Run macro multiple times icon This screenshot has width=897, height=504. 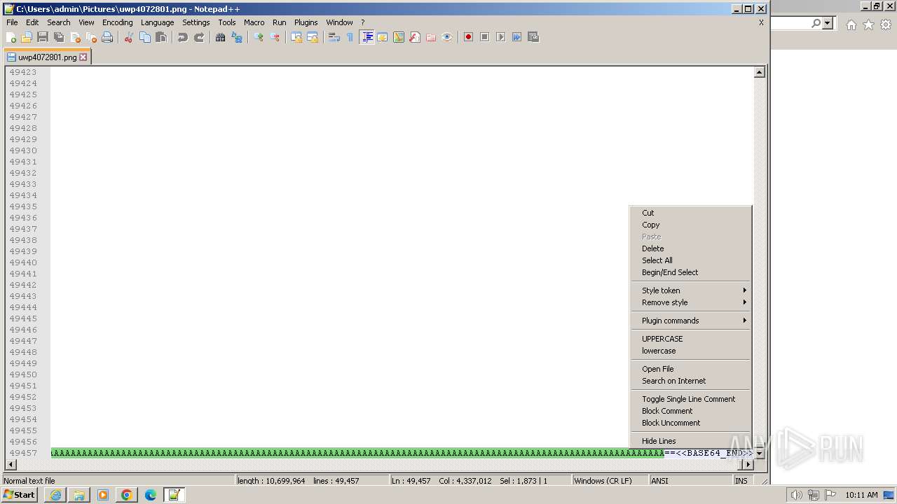point(517,37)
